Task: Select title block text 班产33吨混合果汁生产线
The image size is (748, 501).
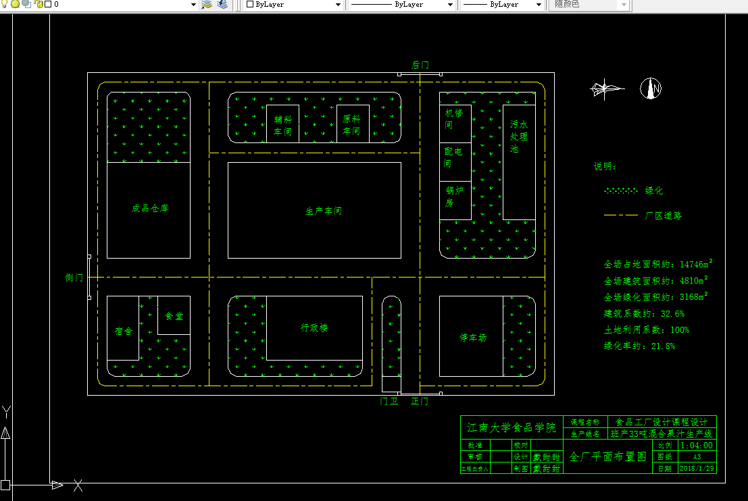Action: (662, 433)
